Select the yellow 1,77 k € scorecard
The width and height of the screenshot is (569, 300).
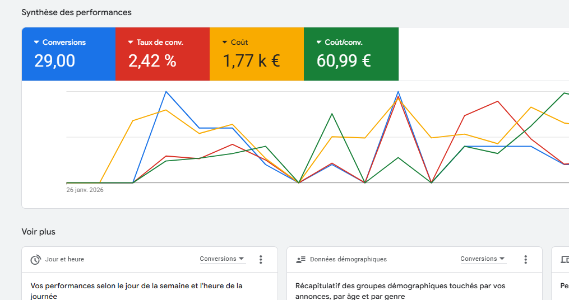(x=257, y=54)
